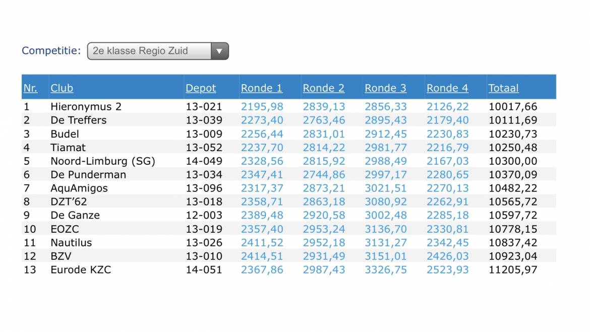Open De Treffers Ronde 3 score 2895,43

tap(386, 120)
